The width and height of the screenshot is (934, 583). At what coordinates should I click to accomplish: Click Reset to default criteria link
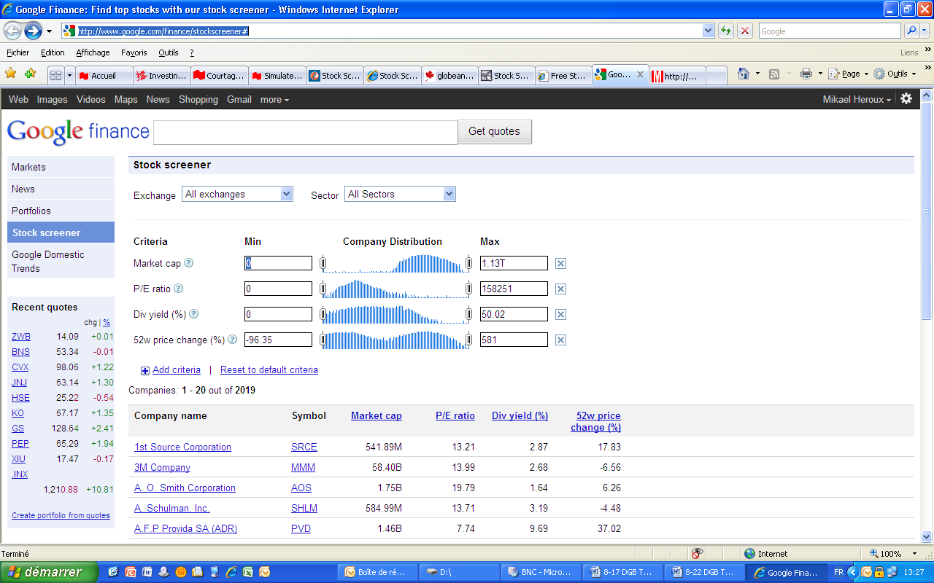pos(269,369)
